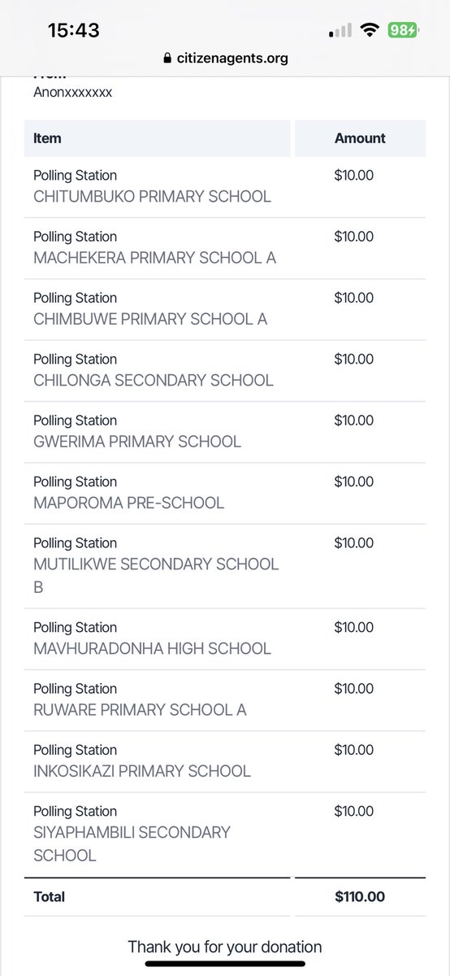The width and height of the screenshot is (450, 976).
Task: Select the MAVHURADONHA HIGH SCHOOL entry
Action: (x=225, y=638)
